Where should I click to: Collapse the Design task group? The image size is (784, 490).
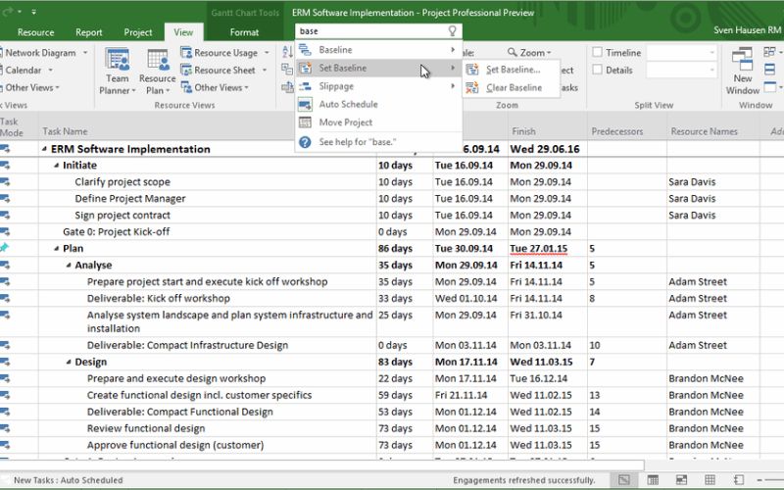68,362
